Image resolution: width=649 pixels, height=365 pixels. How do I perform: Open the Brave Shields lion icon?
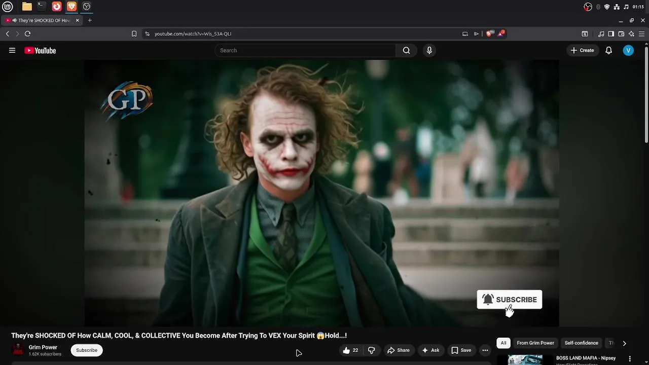tap(489, 33)
